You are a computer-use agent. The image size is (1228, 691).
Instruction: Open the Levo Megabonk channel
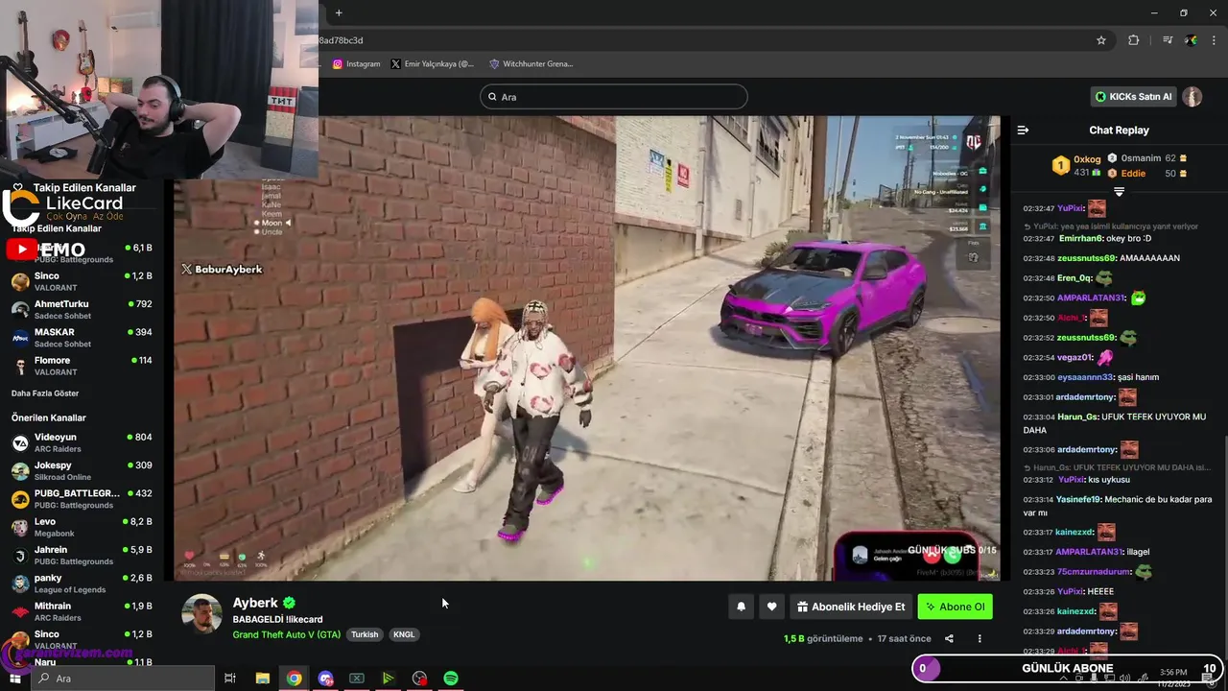pyautogui.click(x=82, y=527)
